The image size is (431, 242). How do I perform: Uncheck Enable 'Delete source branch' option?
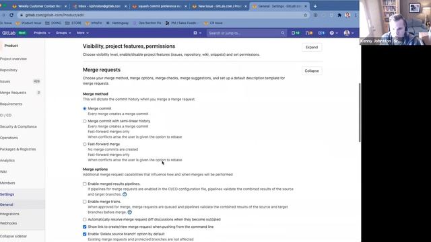(84, 234)
